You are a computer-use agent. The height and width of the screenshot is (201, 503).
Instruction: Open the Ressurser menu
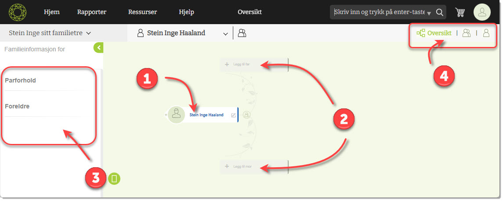[x=142, y=12]
